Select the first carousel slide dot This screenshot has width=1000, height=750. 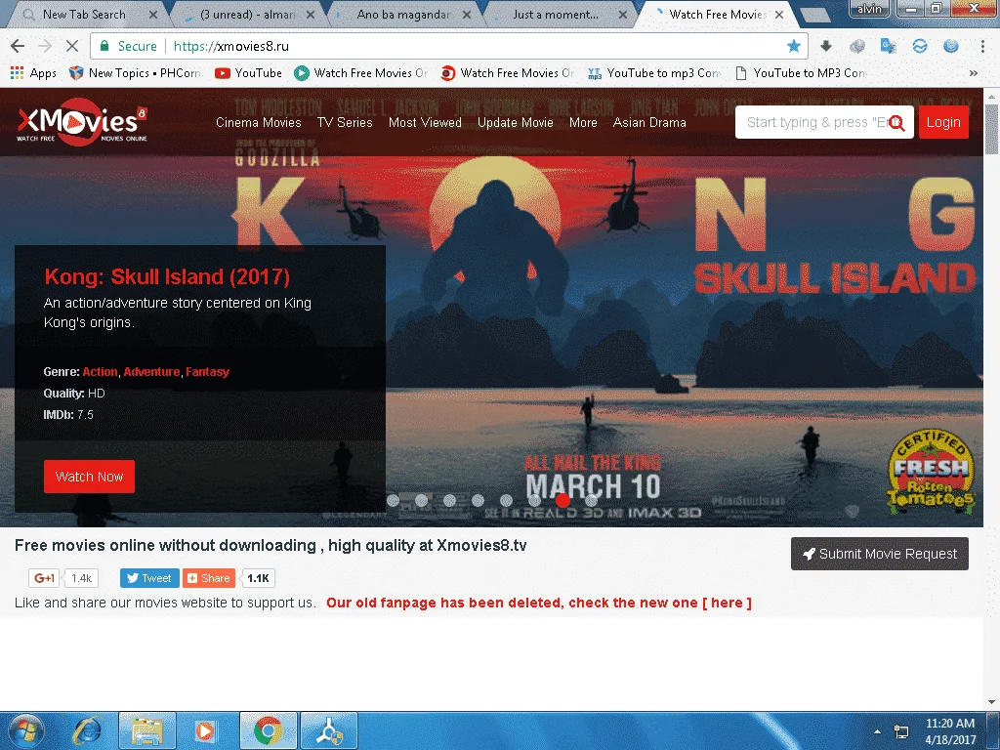point(394,501)
